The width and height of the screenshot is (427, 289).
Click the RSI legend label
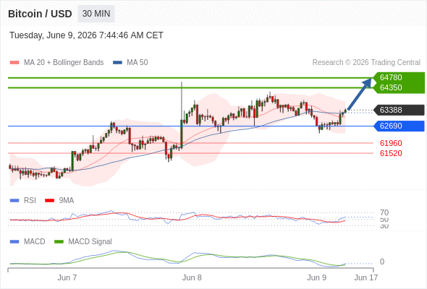30,201
